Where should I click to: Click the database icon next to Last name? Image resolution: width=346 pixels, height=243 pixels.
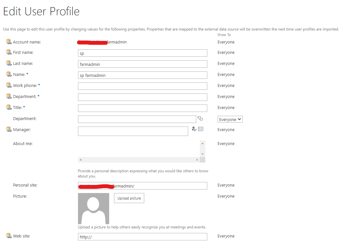point(8,63)
